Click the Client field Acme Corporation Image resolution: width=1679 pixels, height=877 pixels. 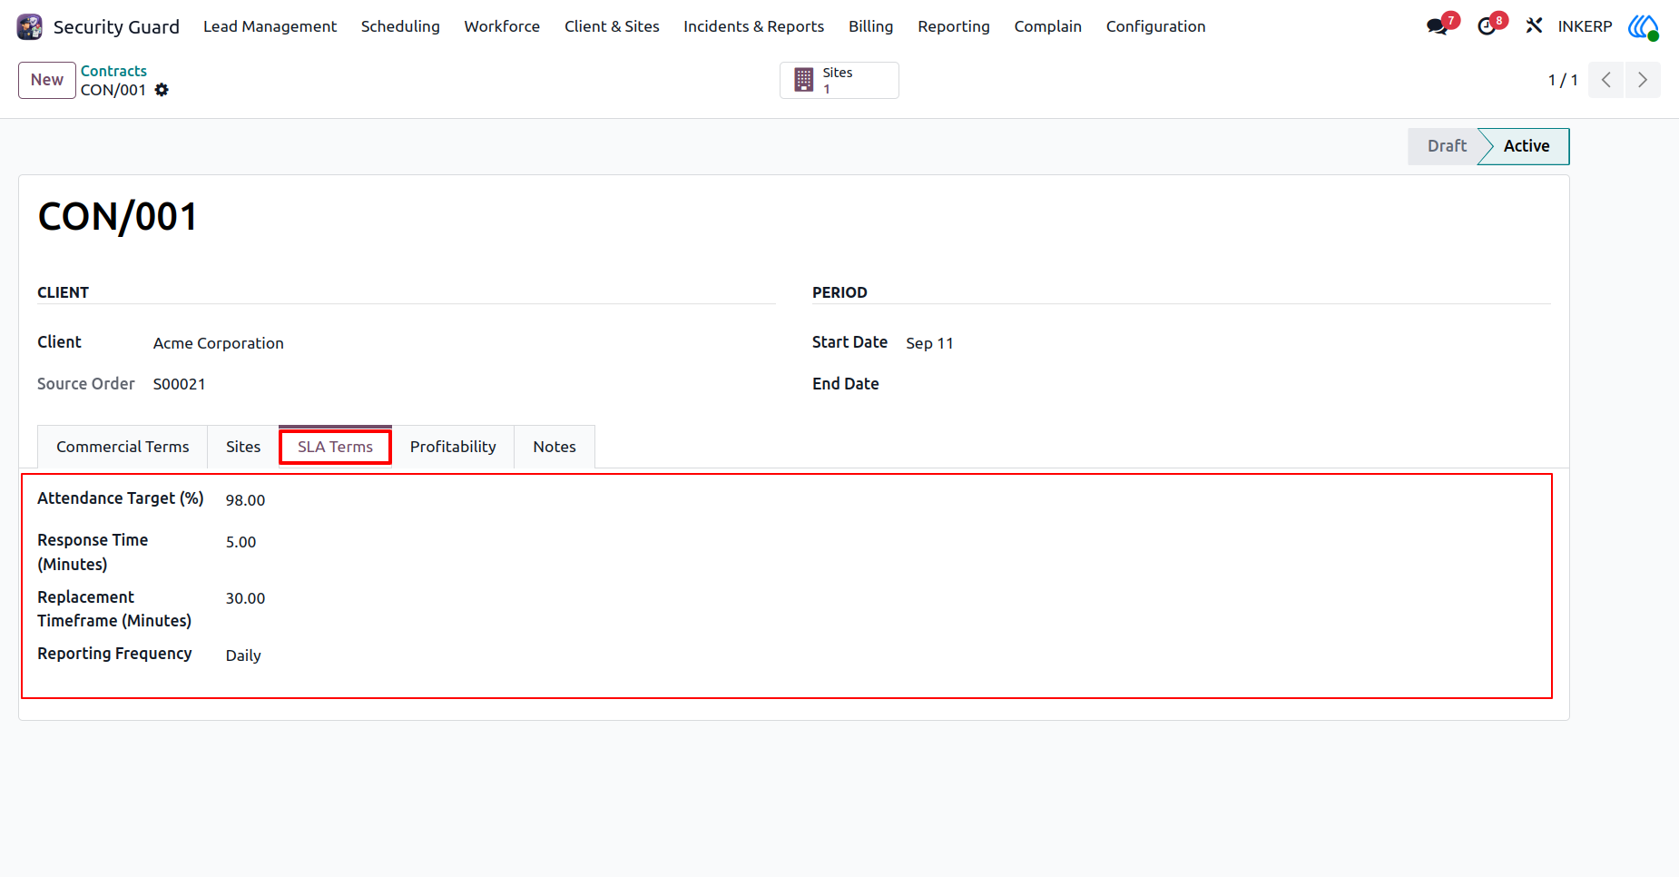tap(218, 343)
